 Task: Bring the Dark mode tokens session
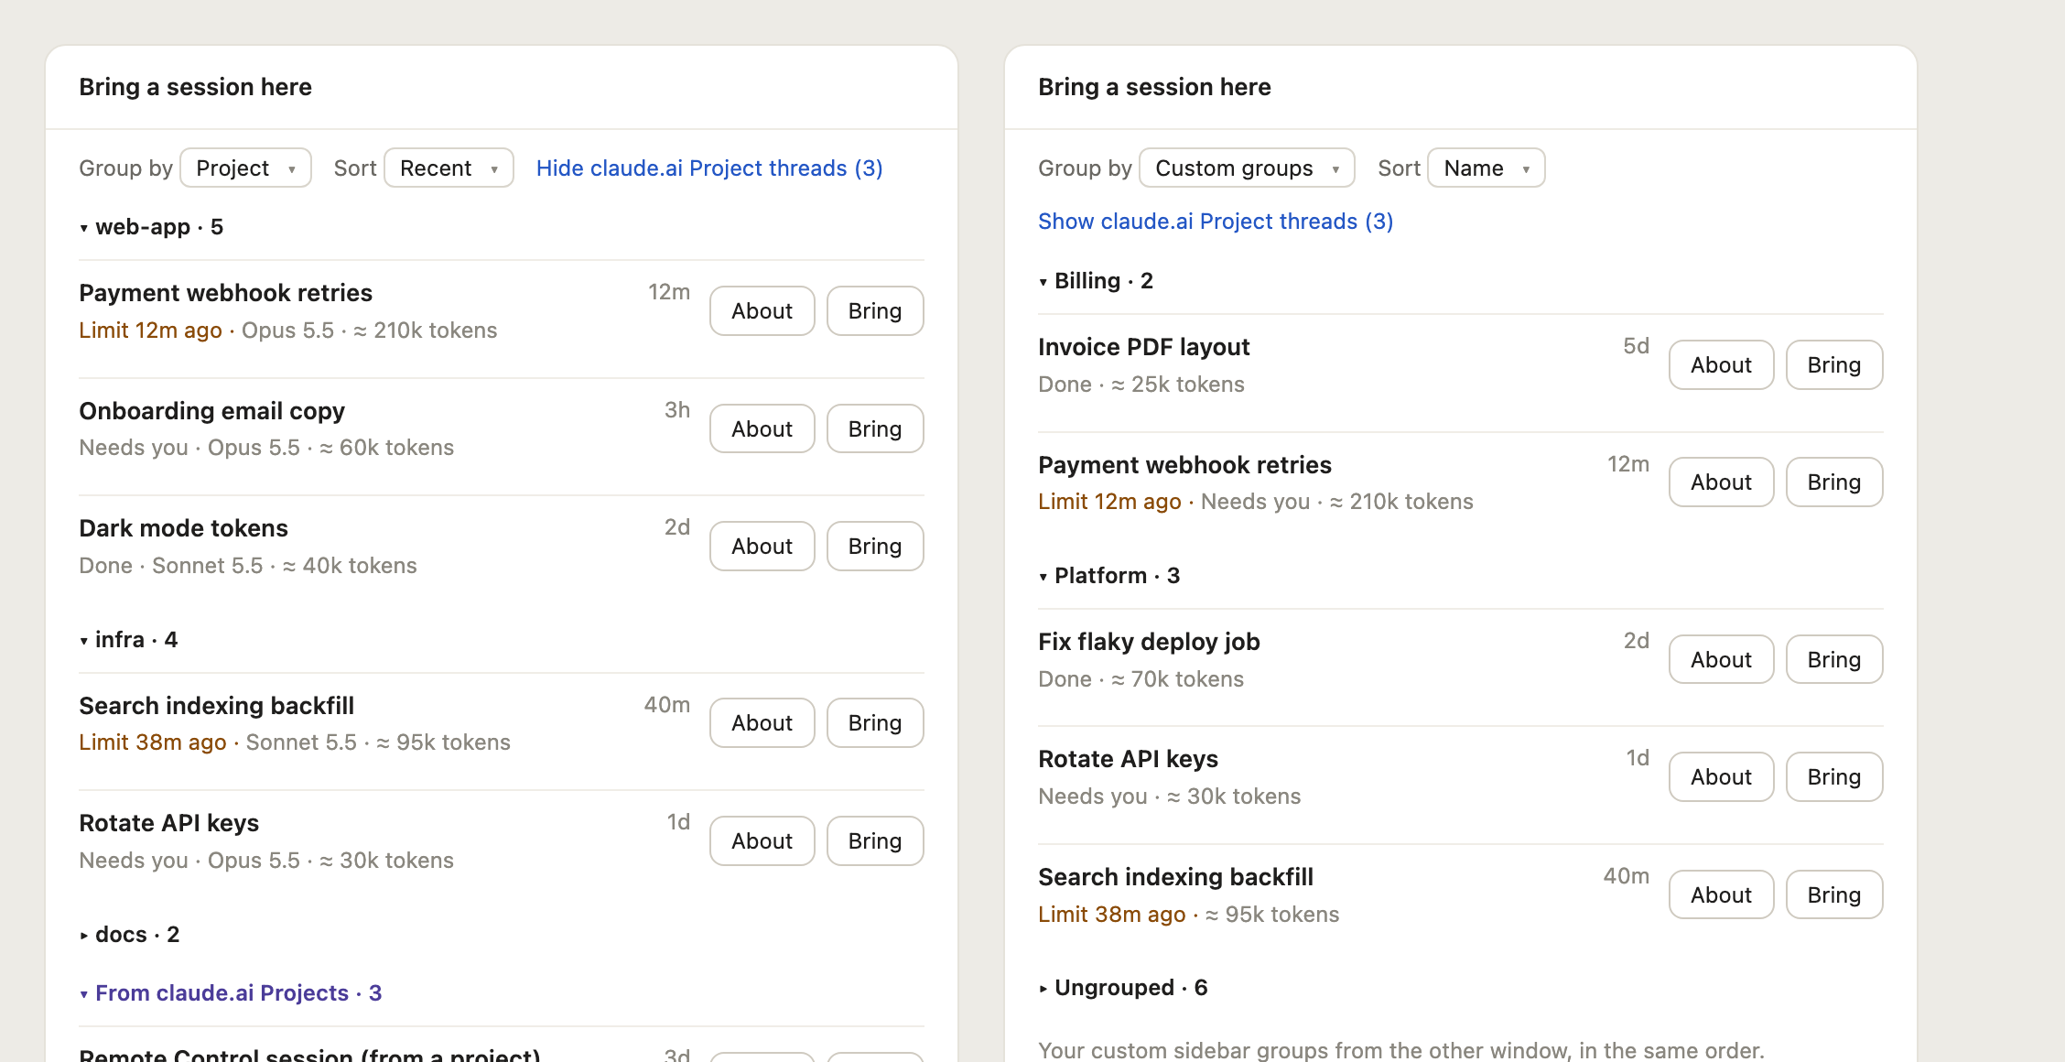point(875,547)
